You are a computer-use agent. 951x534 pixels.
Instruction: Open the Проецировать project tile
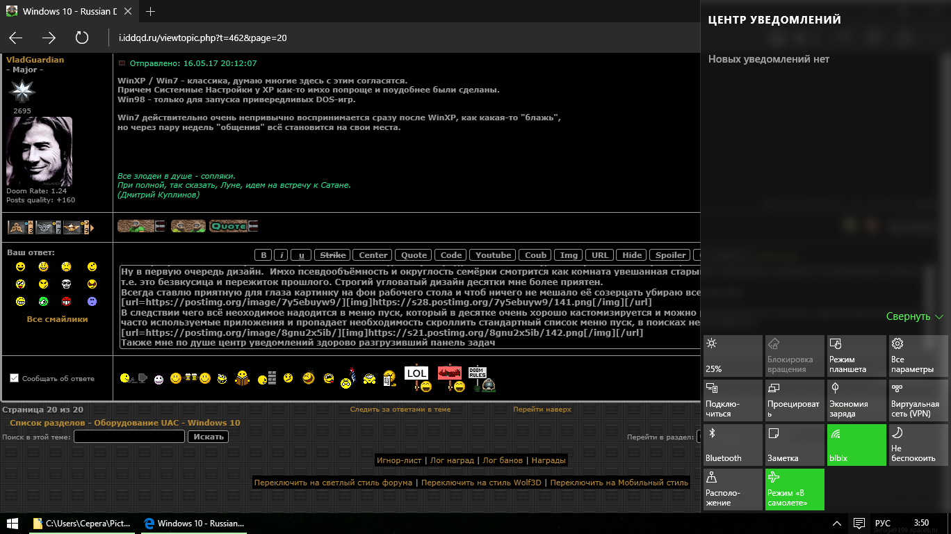point(795,400)
